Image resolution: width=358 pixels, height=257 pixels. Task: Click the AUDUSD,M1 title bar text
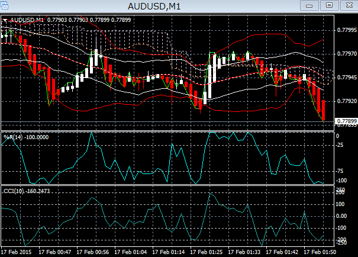[x=155, y=7]
